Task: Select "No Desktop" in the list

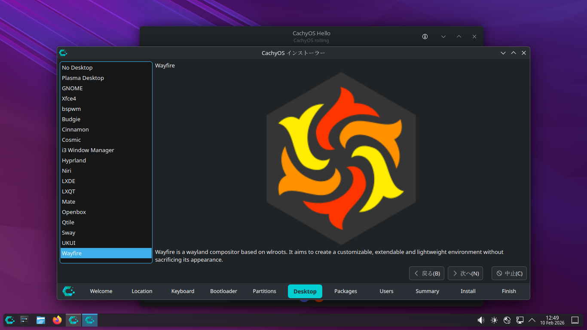Action: click(106, 67)
